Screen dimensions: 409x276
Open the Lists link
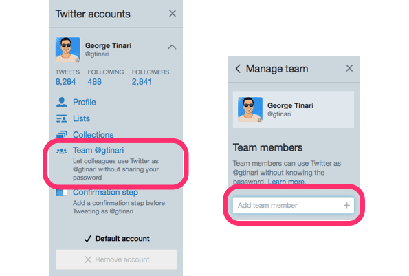click(81, 118)
